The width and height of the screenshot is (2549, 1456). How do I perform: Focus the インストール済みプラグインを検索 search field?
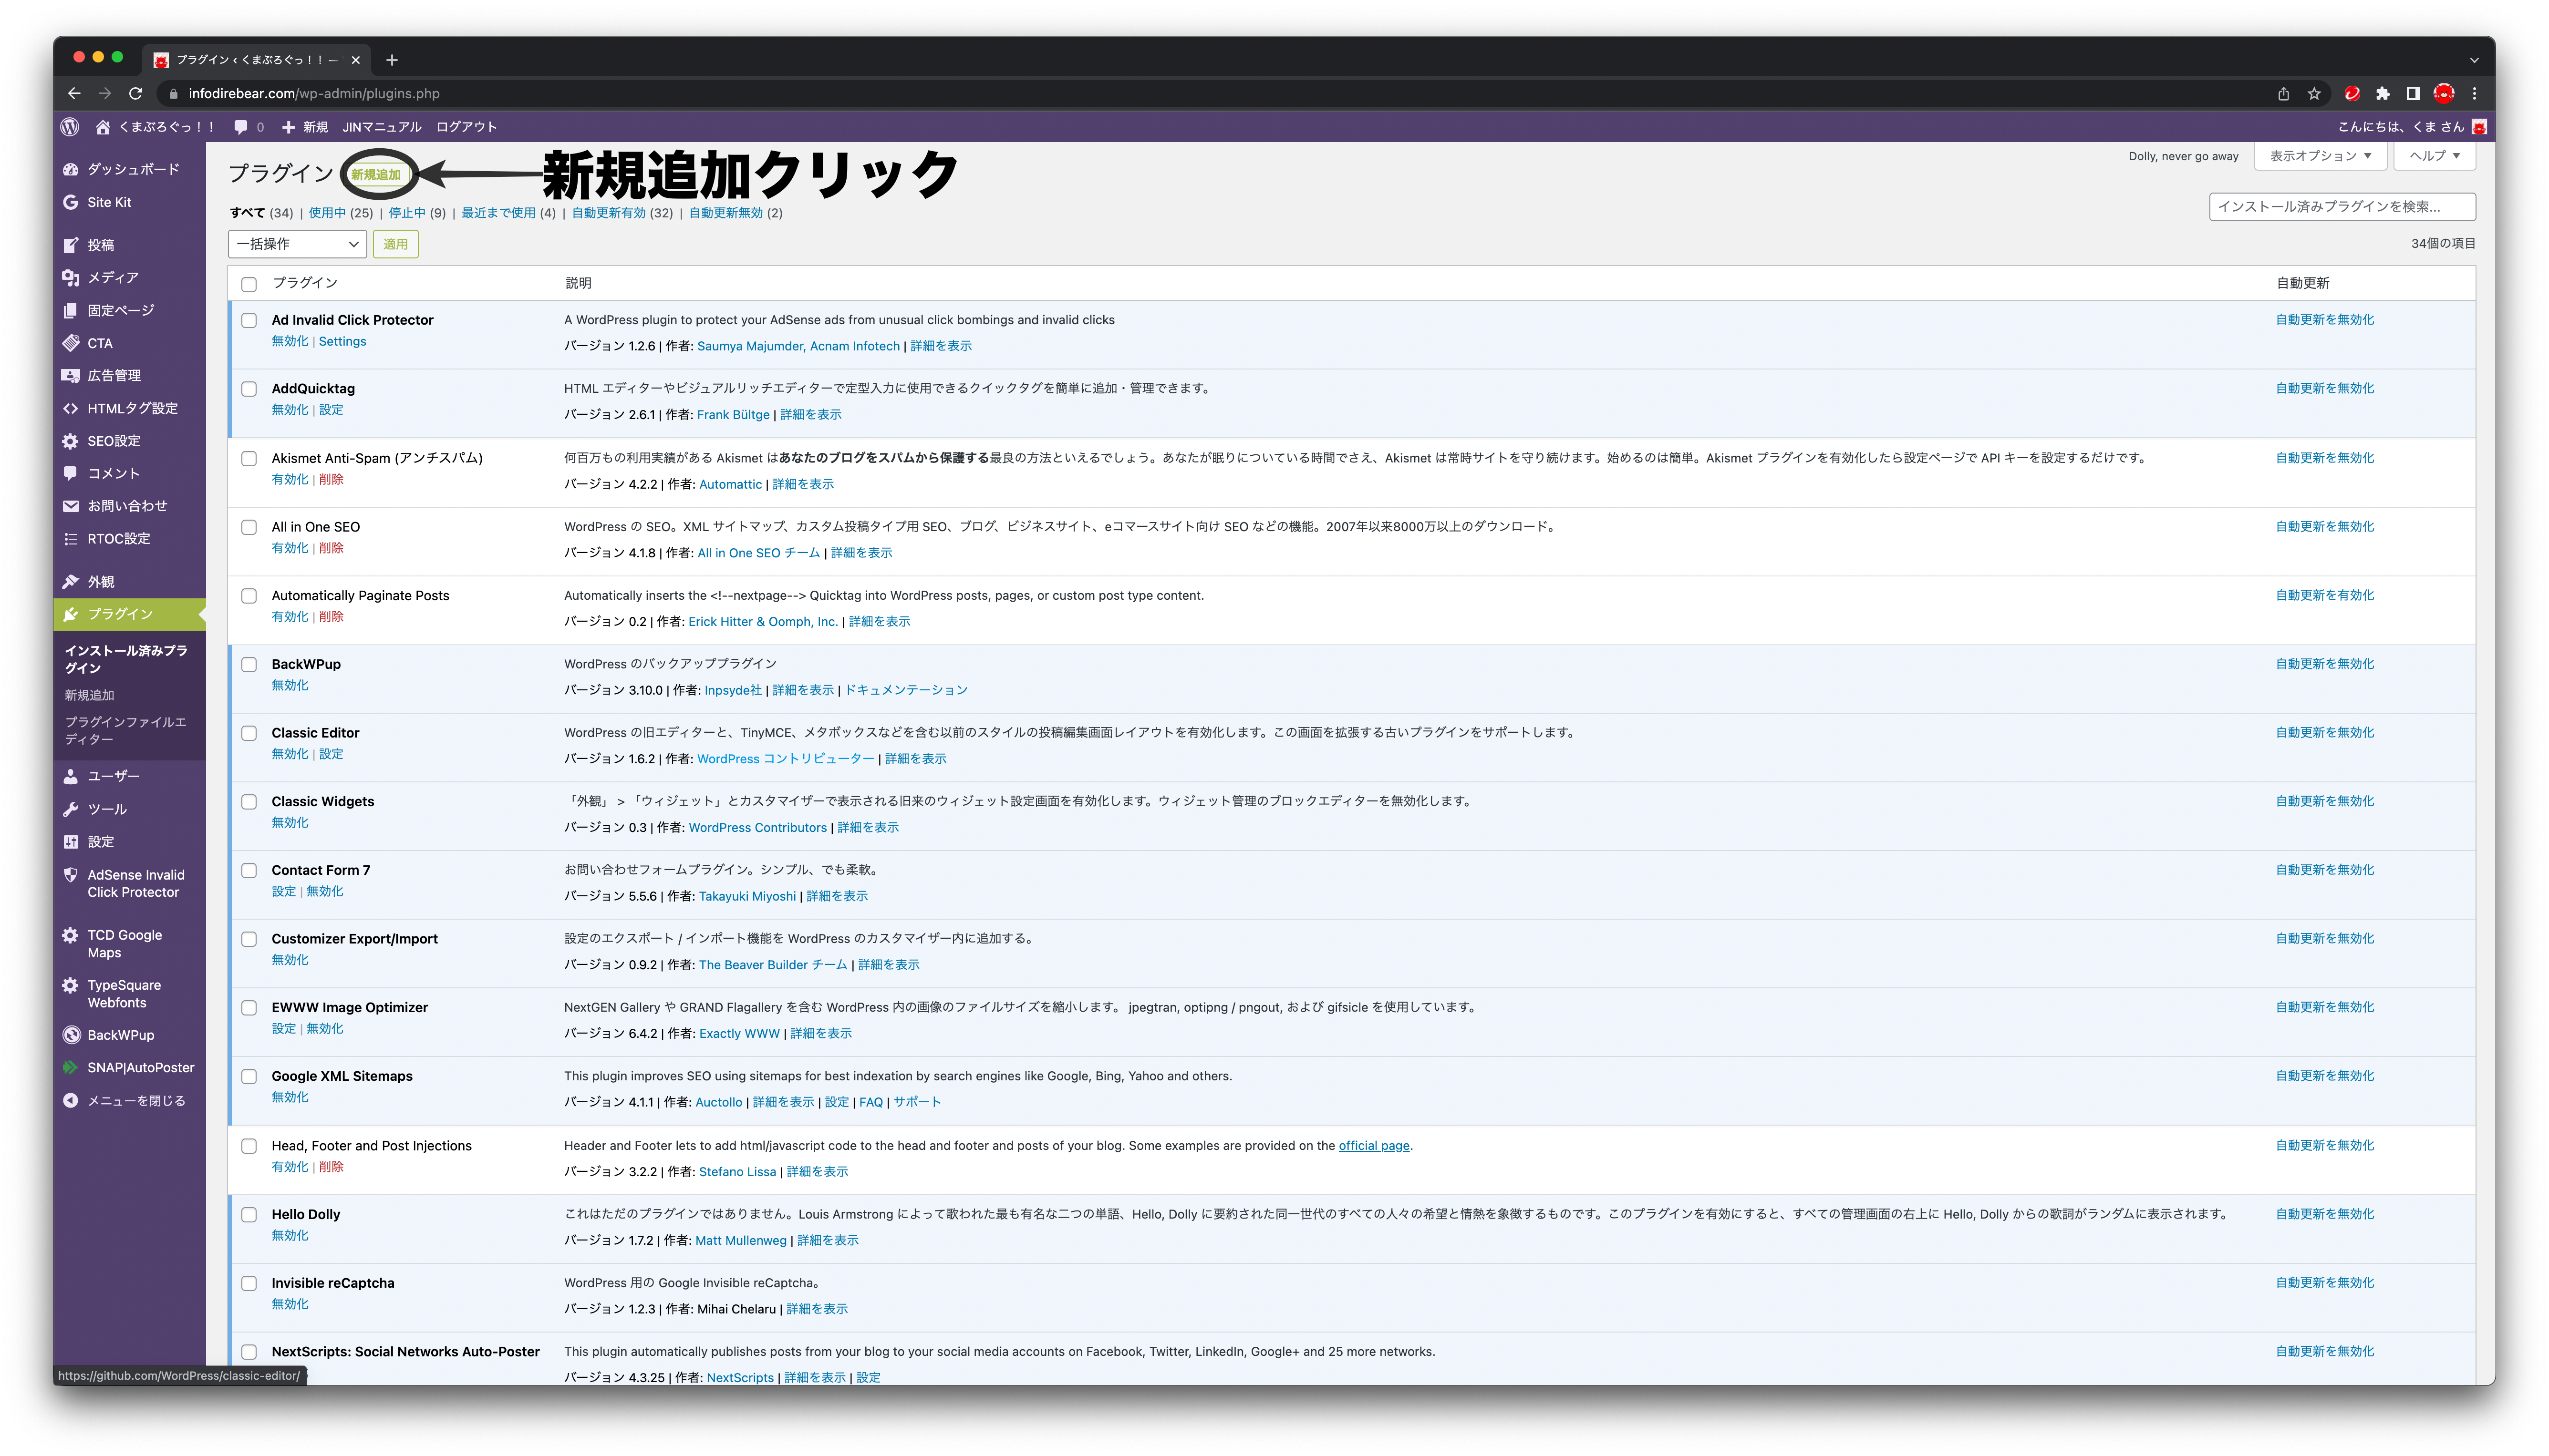coord(2342,207)
